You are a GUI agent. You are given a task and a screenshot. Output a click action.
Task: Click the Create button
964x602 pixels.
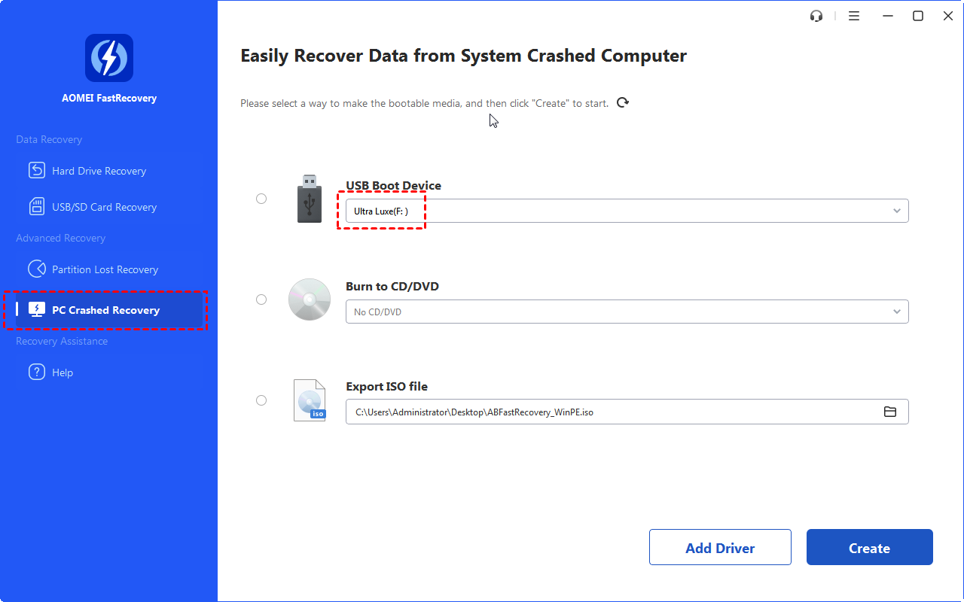(x=869, y=548)
